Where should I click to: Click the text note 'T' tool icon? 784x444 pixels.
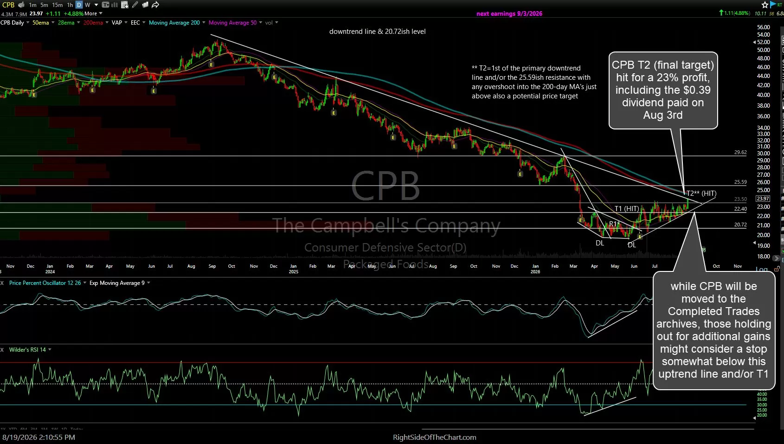(105, 5)
